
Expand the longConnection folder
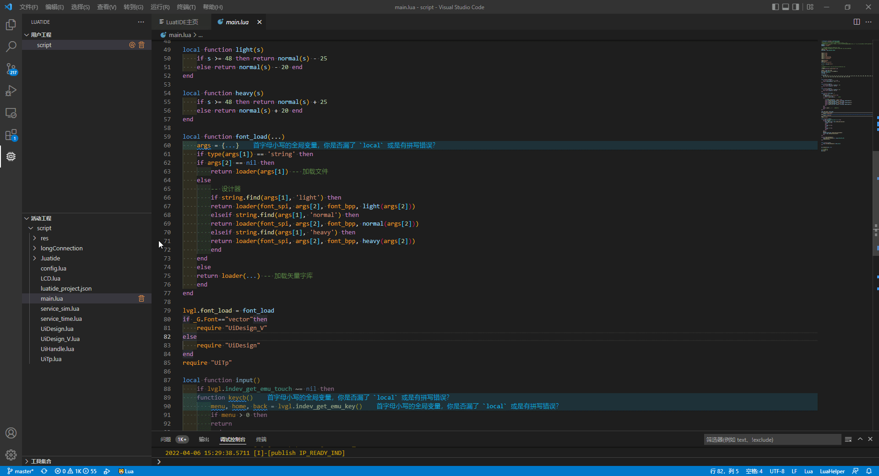[x=34, y=248]
